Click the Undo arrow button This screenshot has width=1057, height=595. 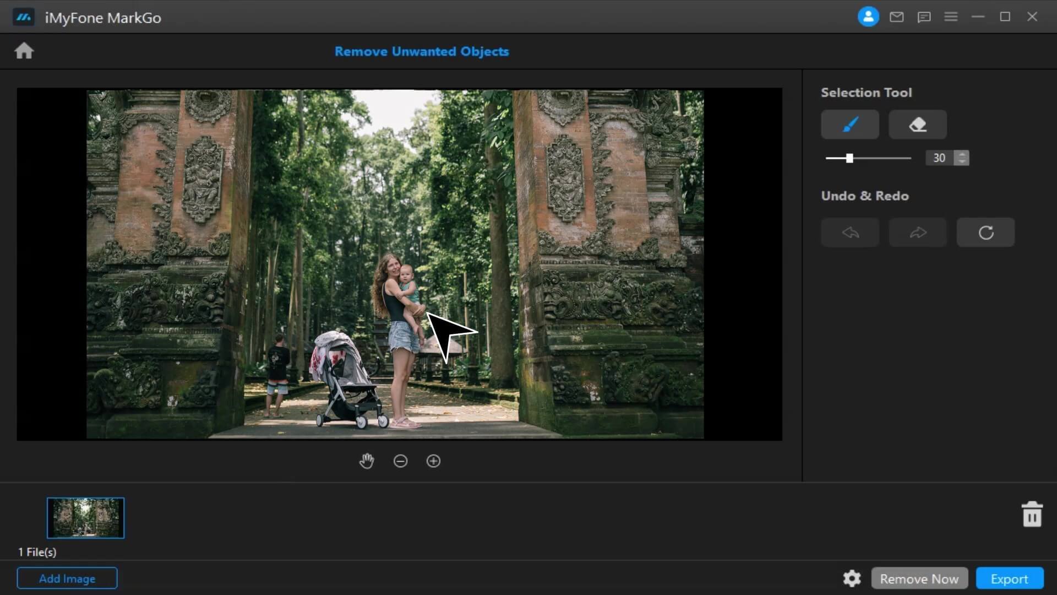pos(850,232)
